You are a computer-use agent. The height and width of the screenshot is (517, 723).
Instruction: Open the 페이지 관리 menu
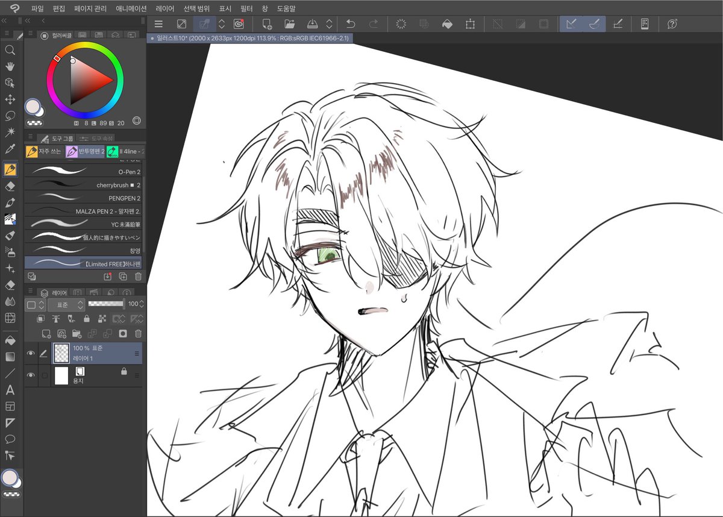click(x=90, y=8)
